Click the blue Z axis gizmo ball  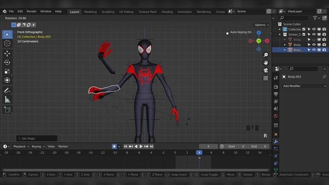click(259, 33)
